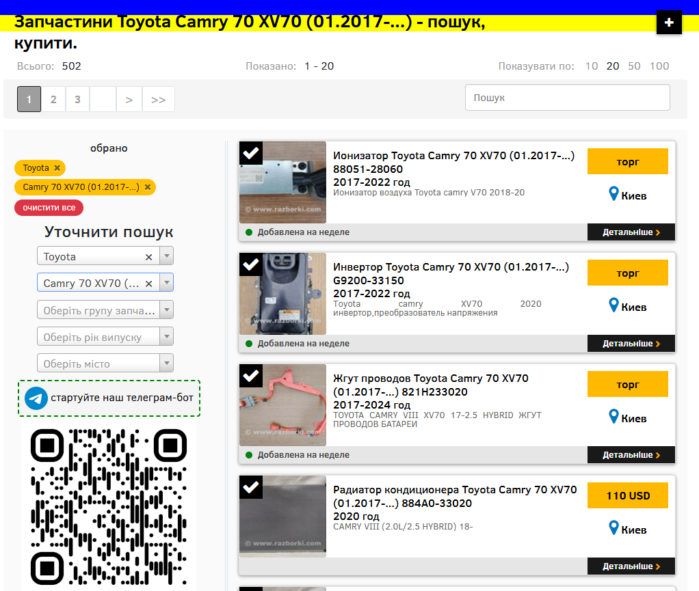Open Детальніше for Ионизатор listing
Screen dimensions: 699x591
(x=631, y=232)
